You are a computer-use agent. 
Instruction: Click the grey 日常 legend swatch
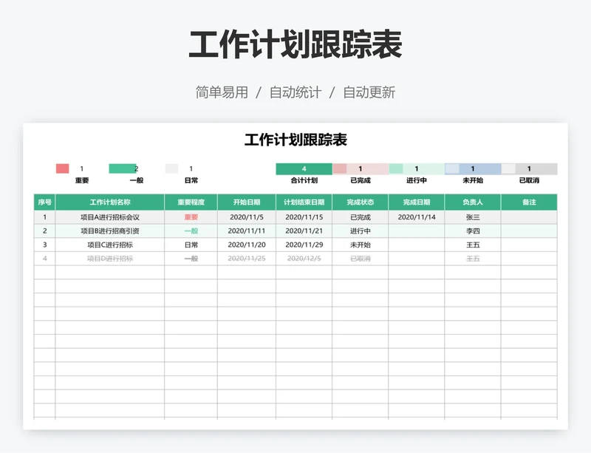[171, 168]
